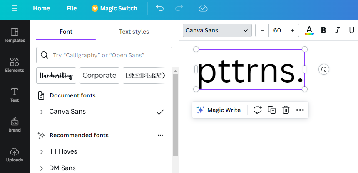The width and height of the screenshot is (358, 173).
Task: Show more font category filters
Action: [x=164, y=76]
